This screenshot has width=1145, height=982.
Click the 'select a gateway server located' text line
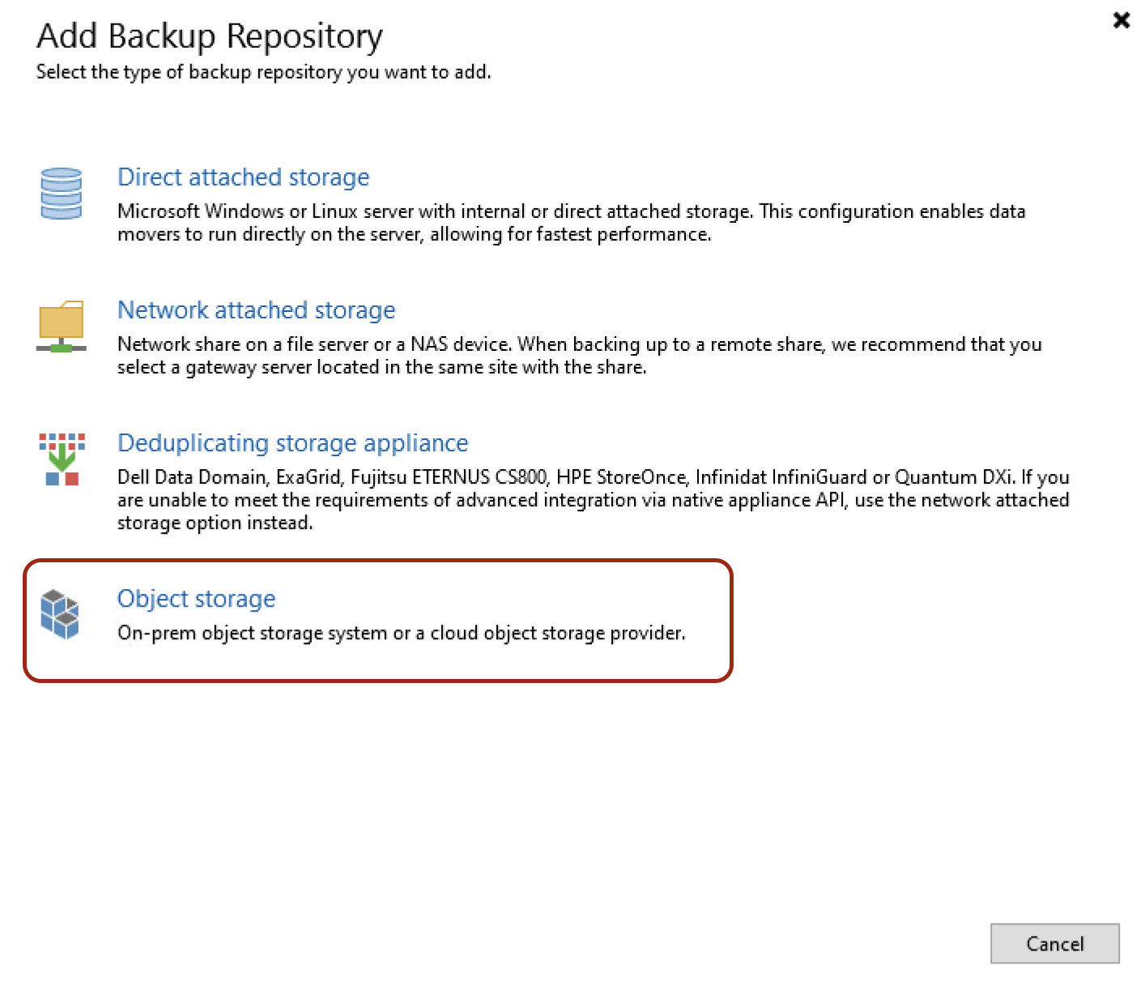(381, 368)
